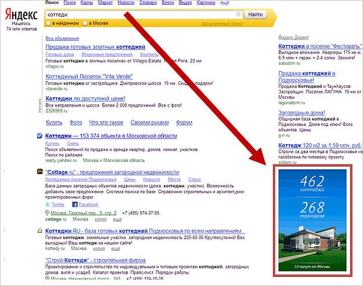
Task: Click the 'Цены' sublink
Action: tap(130, 180)
